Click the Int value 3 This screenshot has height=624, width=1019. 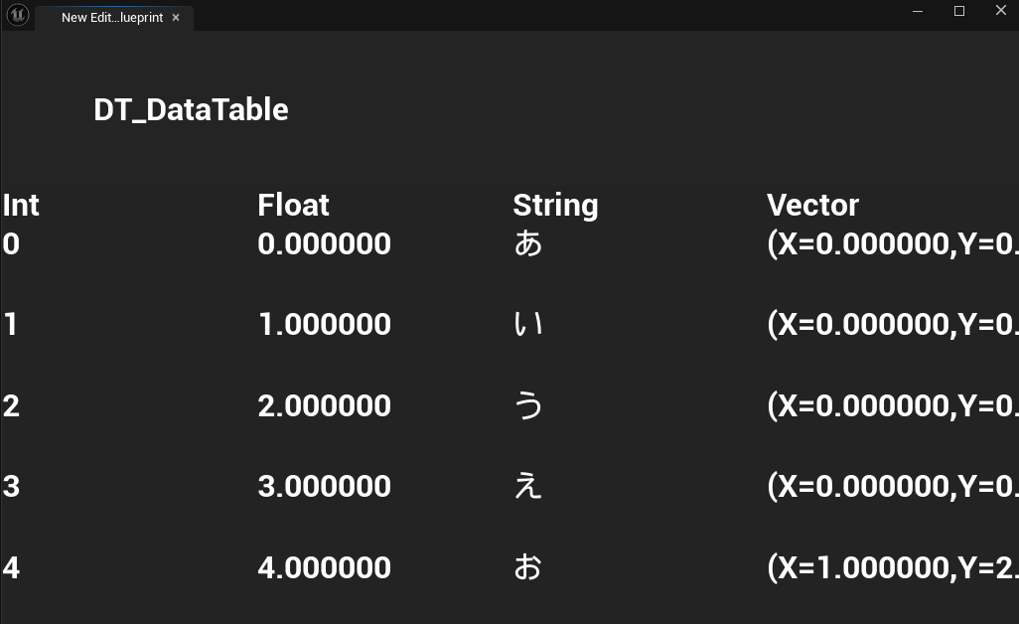11,486
